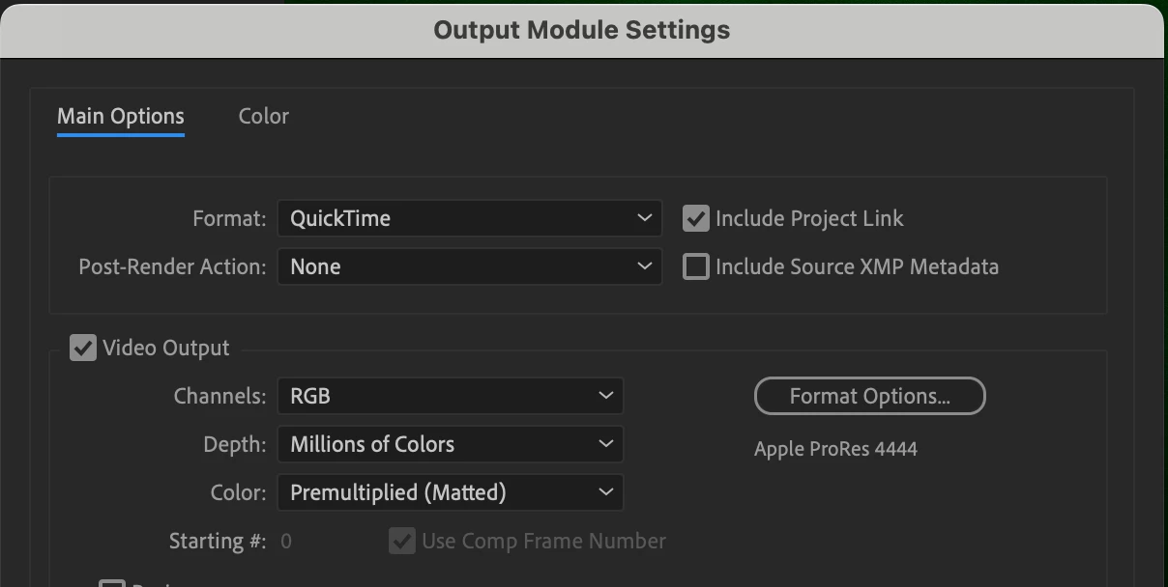Open the Premultiplied (Matted) color dropdown
The height and width of the screenshot is (587, 1168).
pos(450,492)
